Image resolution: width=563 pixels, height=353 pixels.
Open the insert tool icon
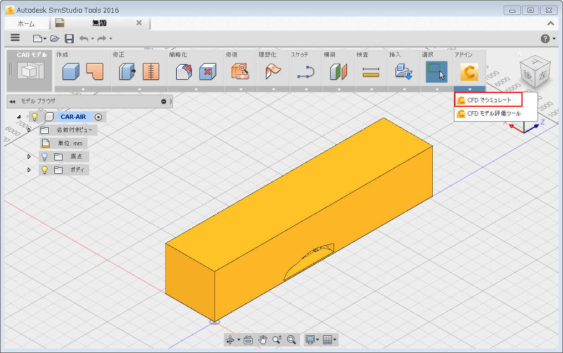point(404,71)
